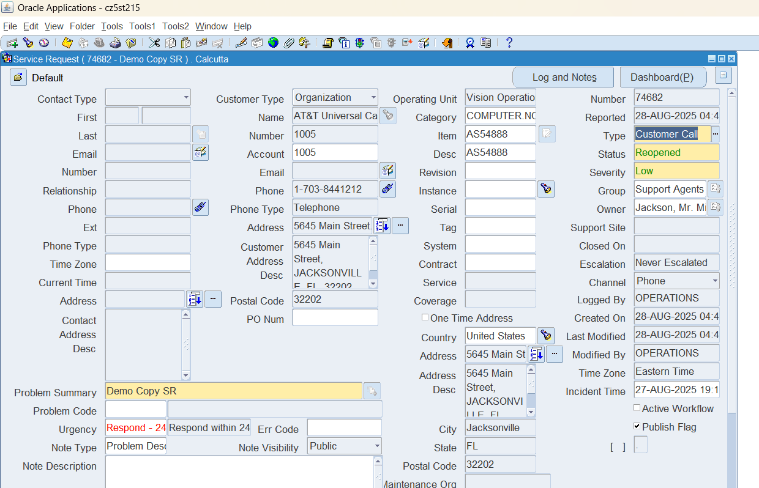Click the Print icon in the toolbar
Viewport: 759px width, 488px height.
point(115,43)
